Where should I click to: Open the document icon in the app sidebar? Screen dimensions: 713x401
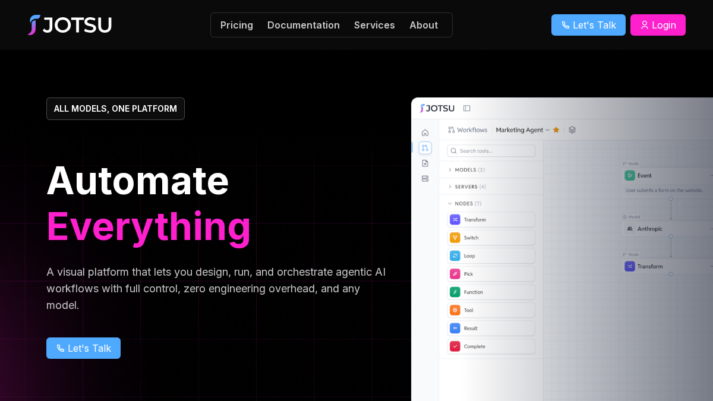tap(425, 163)
